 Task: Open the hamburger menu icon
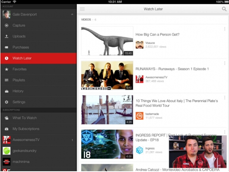pyautogui.click(x=82, y=9)
